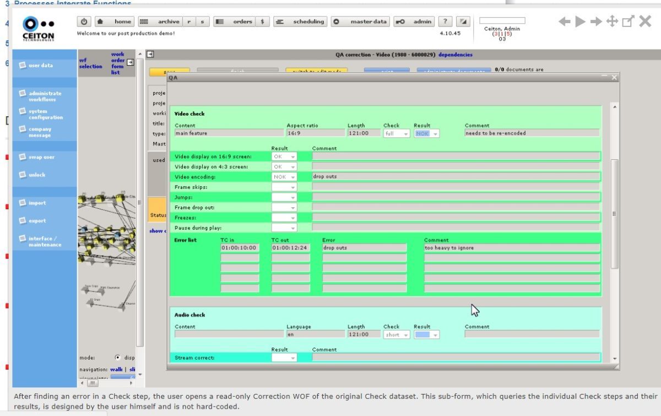Open Result dropdown for Frame skips

(284, 187)
